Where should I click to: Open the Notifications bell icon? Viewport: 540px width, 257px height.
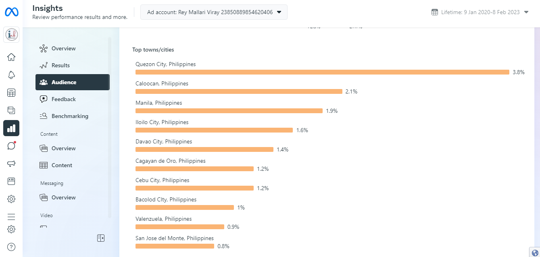(x=11, y=75)
